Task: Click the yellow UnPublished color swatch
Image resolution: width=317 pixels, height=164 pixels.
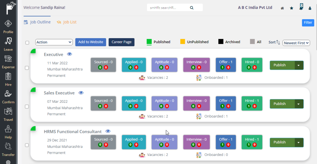Action: (x=183, y=42)
